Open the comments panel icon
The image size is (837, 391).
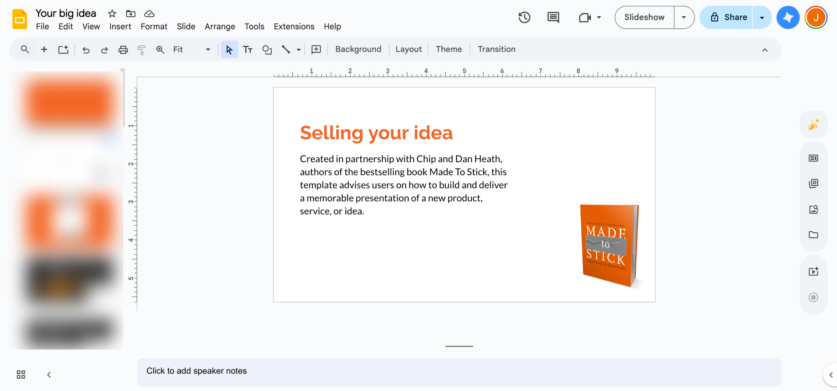coord(553,17)
